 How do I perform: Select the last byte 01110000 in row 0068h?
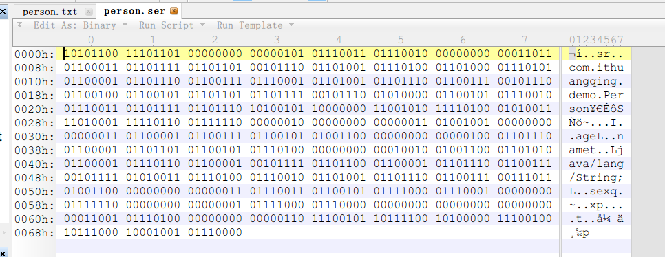tap(215, 232)
